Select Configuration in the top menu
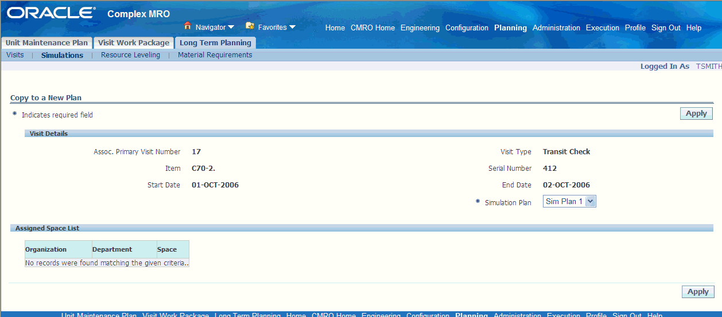 pyautogui.click(x=467, y=28)
